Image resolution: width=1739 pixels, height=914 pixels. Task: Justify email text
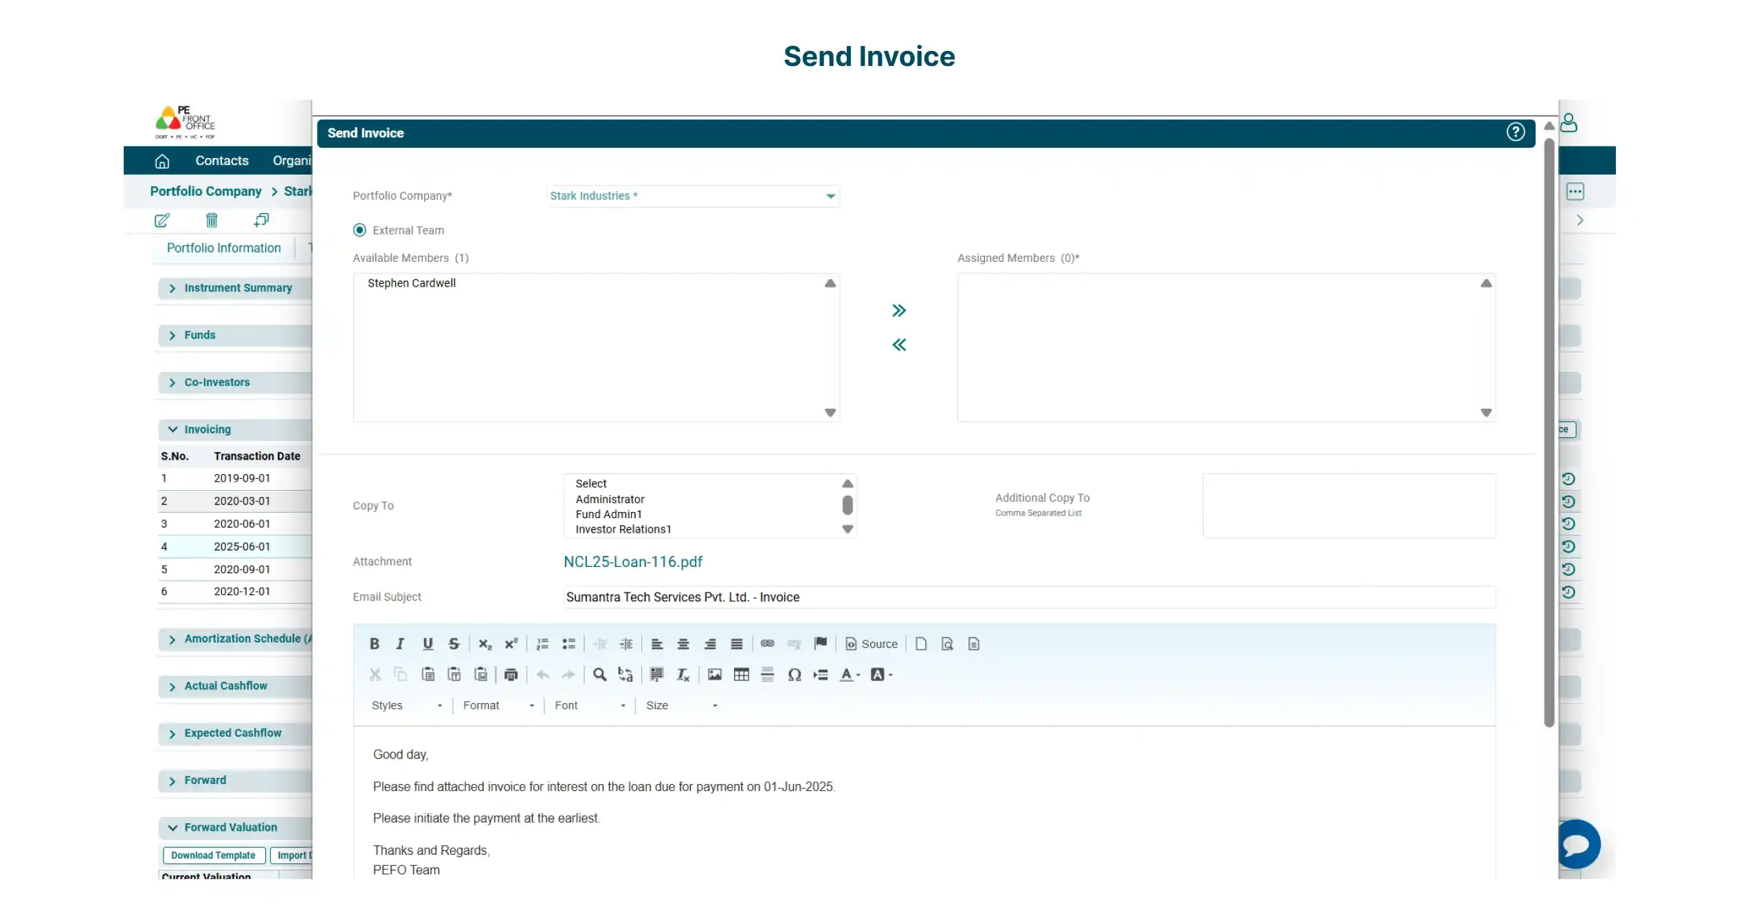point(736,644)
